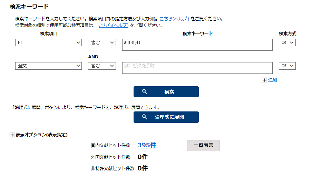Click the plus icon beside 追加

coord(264,80)
